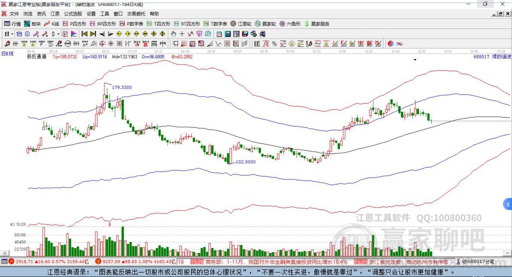Click the 极 indicator icon

(x=65, y=34)
